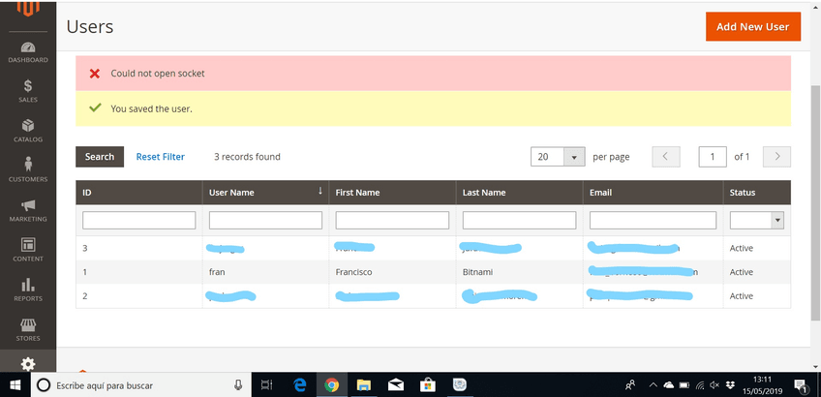
Task: Open the Catalog menu in sidebar
Action: point(28,131)
